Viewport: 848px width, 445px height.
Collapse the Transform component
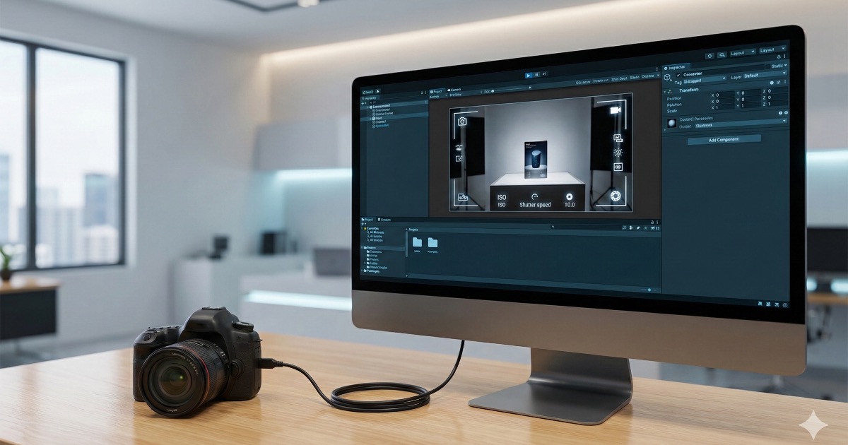[x=664, y=92]
